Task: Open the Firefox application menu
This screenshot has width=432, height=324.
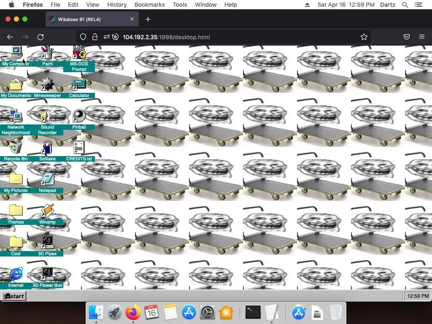Action: [x=33, y=5]
